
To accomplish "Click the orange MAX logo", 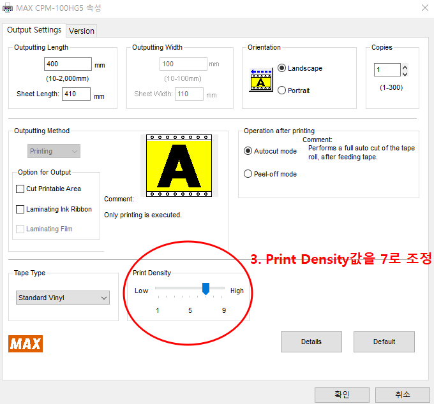I will coord(26,343).
